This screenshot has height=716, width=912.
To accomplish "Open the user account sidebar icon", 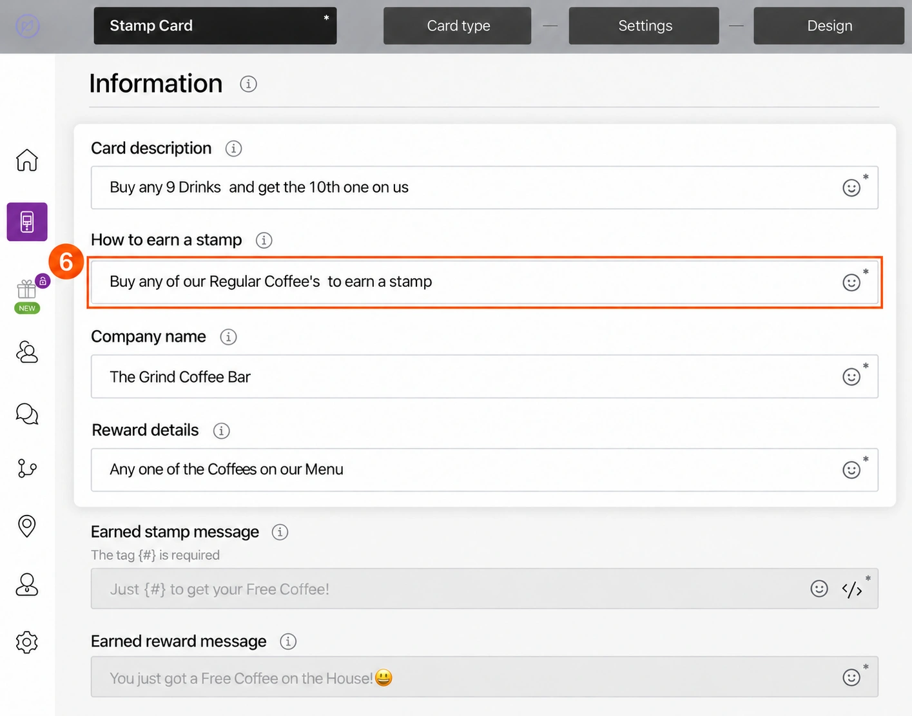I will [27, 585].
